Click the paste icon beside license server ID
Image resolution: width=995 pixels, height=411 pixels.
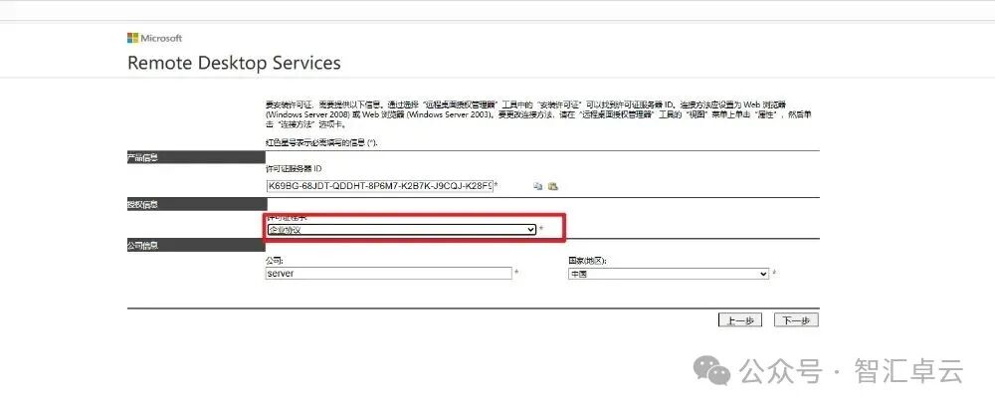coord(552,186)
